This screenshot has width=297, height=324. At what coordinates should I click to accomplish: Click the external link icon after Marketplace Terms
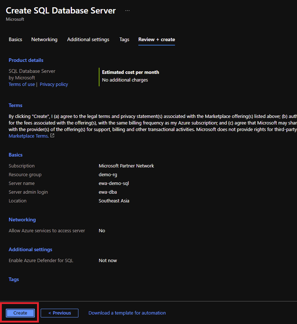(52, 136)
